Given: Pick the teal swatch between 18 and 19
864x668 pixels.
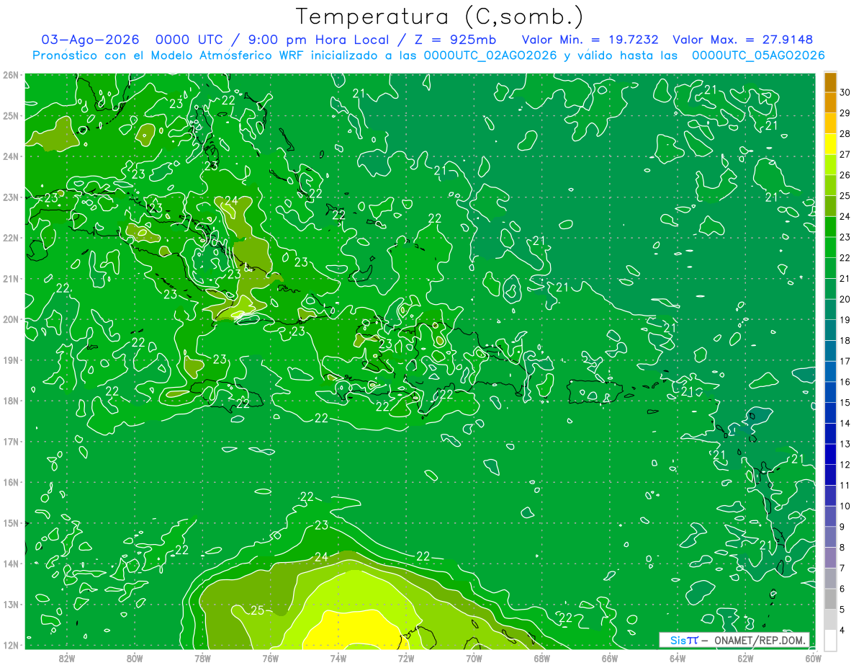Looking at the screenshot, I should (x=830, y=330).
